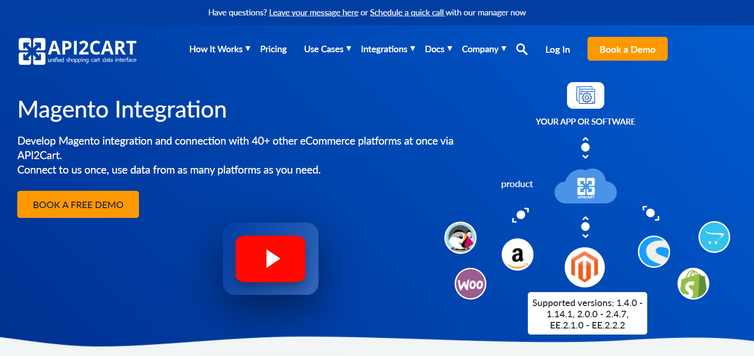754x356 pixels.
Task: Select the PrestaShop puffin icon
Action: click(x=460, y=237)
